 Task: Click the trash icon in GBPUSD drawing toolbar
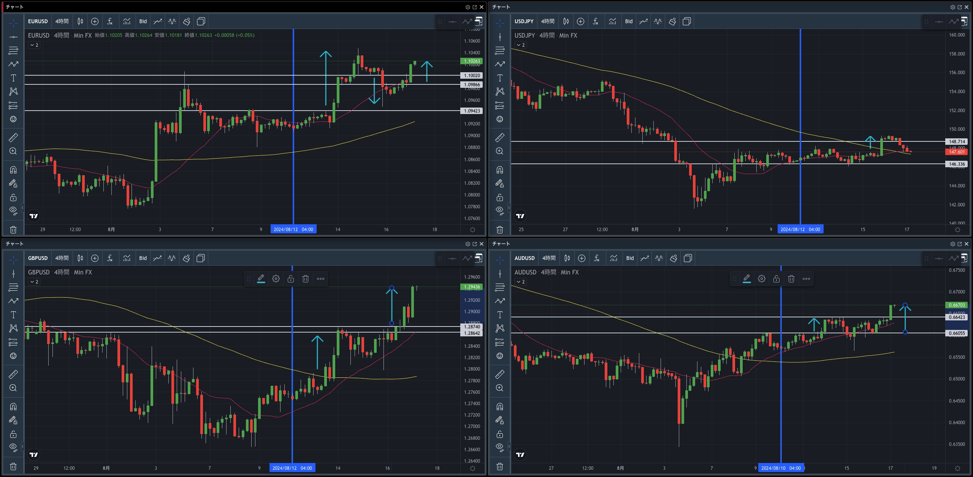click(x=305, y=279)
